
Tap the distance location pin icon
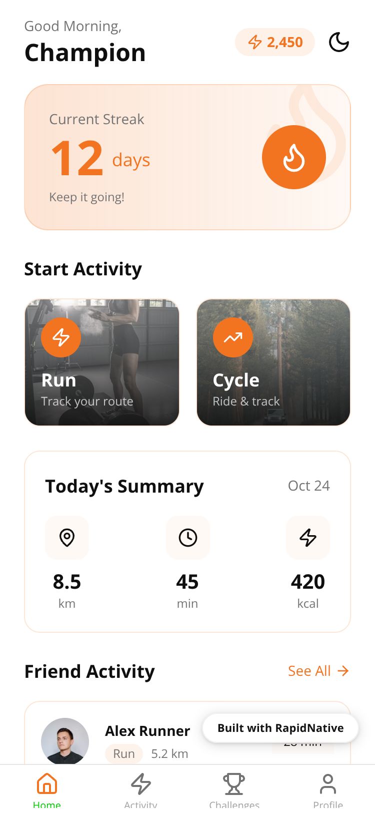tap(67, 538)
